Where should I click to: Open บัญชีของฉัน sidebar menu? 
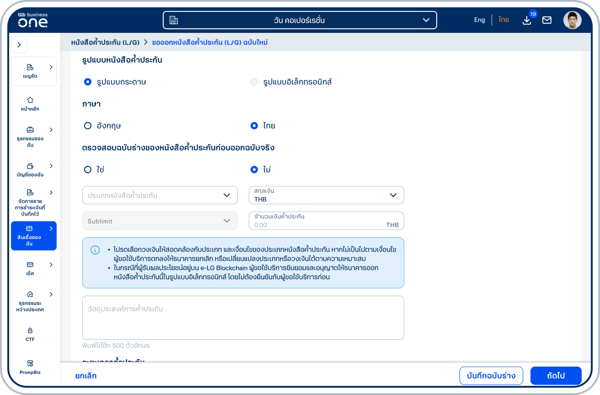click(x=30, y=170)
